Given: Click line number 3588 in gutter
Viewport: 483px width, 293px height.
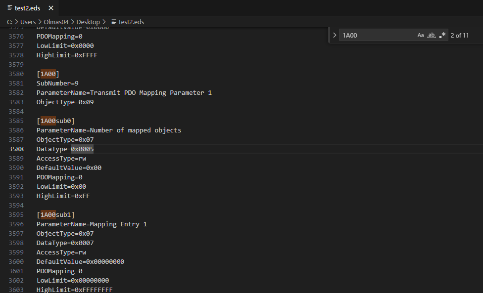Looking at the screenshot, I should tap(16, 149).
